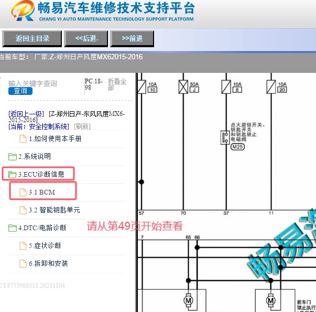The image size is (316, 312).
Task: Select the CY4753988313.20231104 code text
Action: (x=32, y=286)
